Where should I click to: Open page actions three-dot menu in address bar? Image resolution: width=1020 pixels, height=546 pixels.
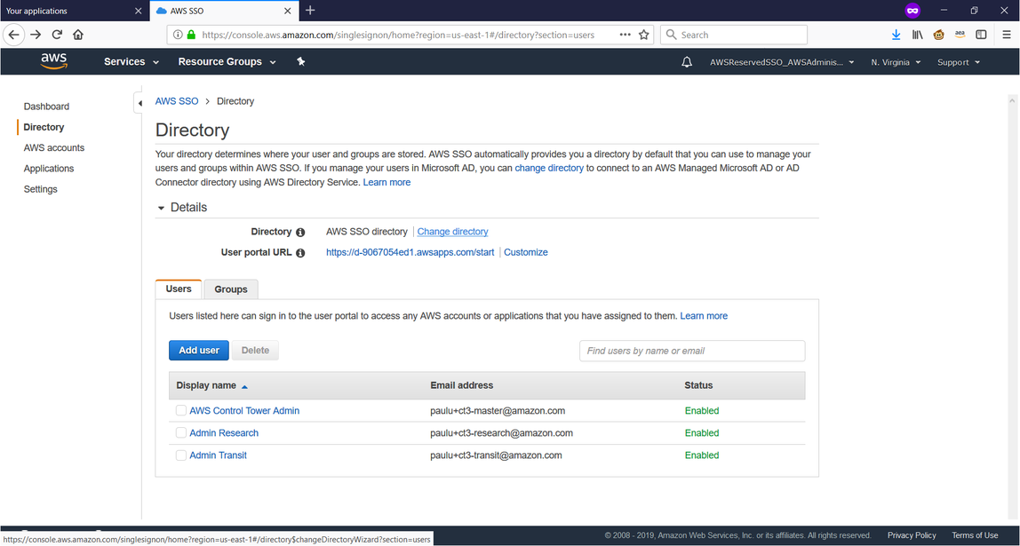pyautogui.click(x=626, y=36)
